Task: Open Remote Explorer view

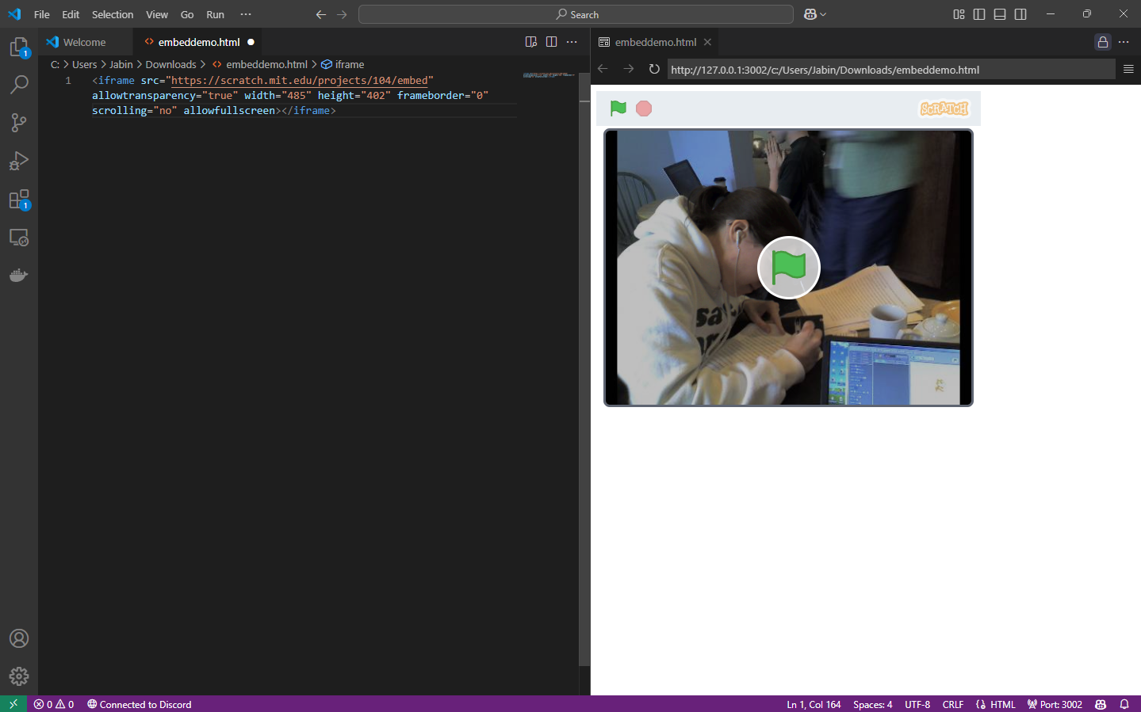Action: click(x=19, y=237)
